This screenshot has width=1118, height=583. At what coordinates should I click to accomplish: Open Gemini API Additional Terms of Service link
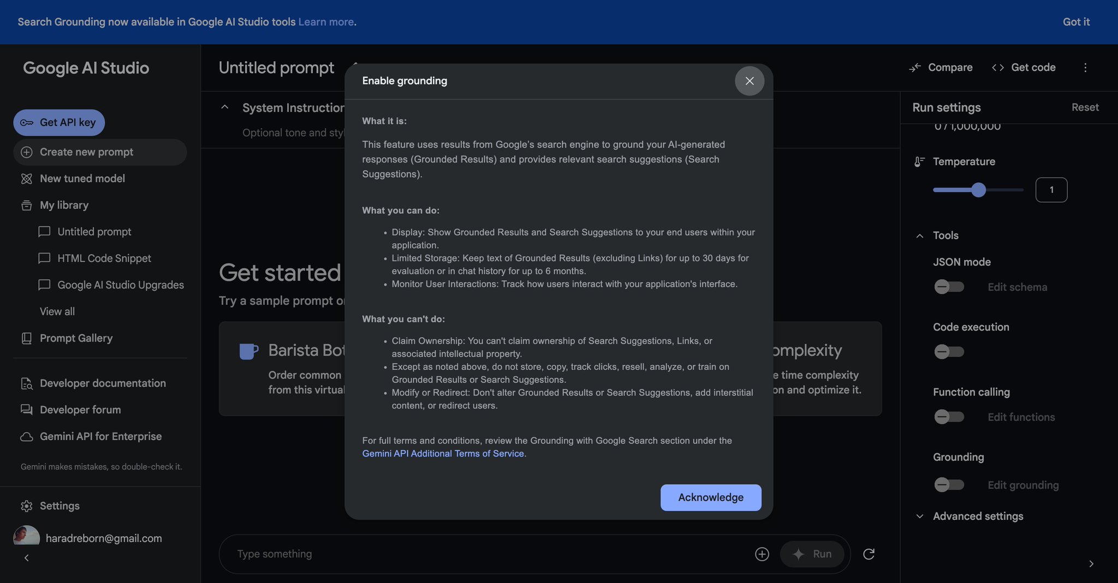tap(443, 453)
